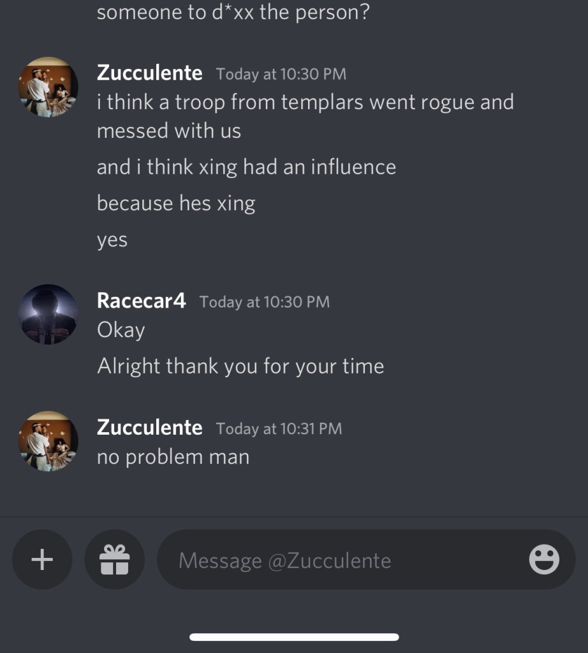Screen dimensions: 588x653
Task: Open the gift Nitro icon
Action: (x=115, y=560)
